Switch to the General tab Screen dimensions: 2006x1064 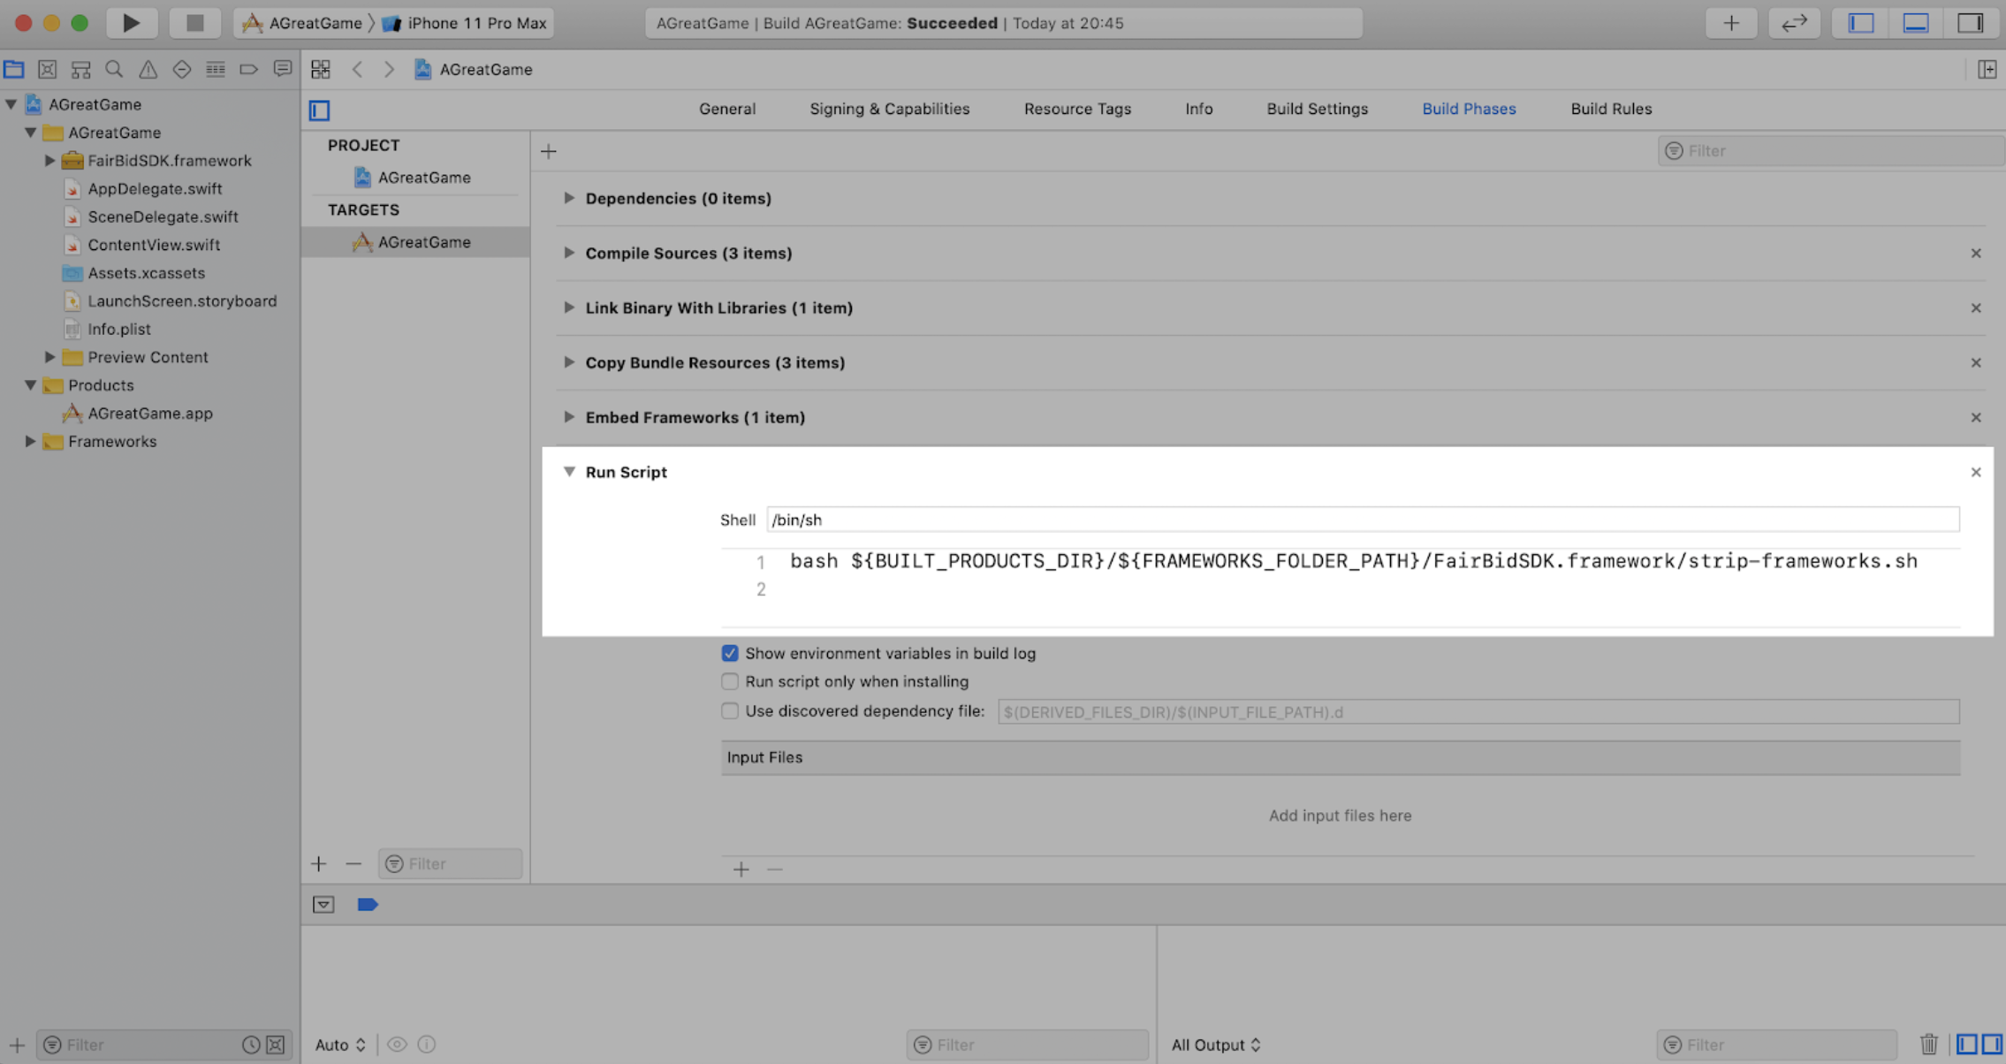point(727,109)
